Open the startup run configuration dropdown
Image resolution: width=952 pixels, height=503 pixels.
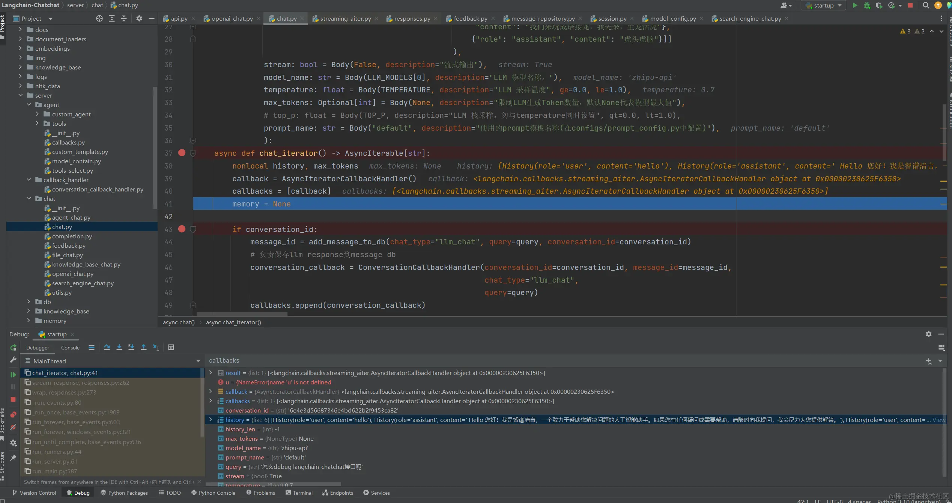click(x=823, y=5)
